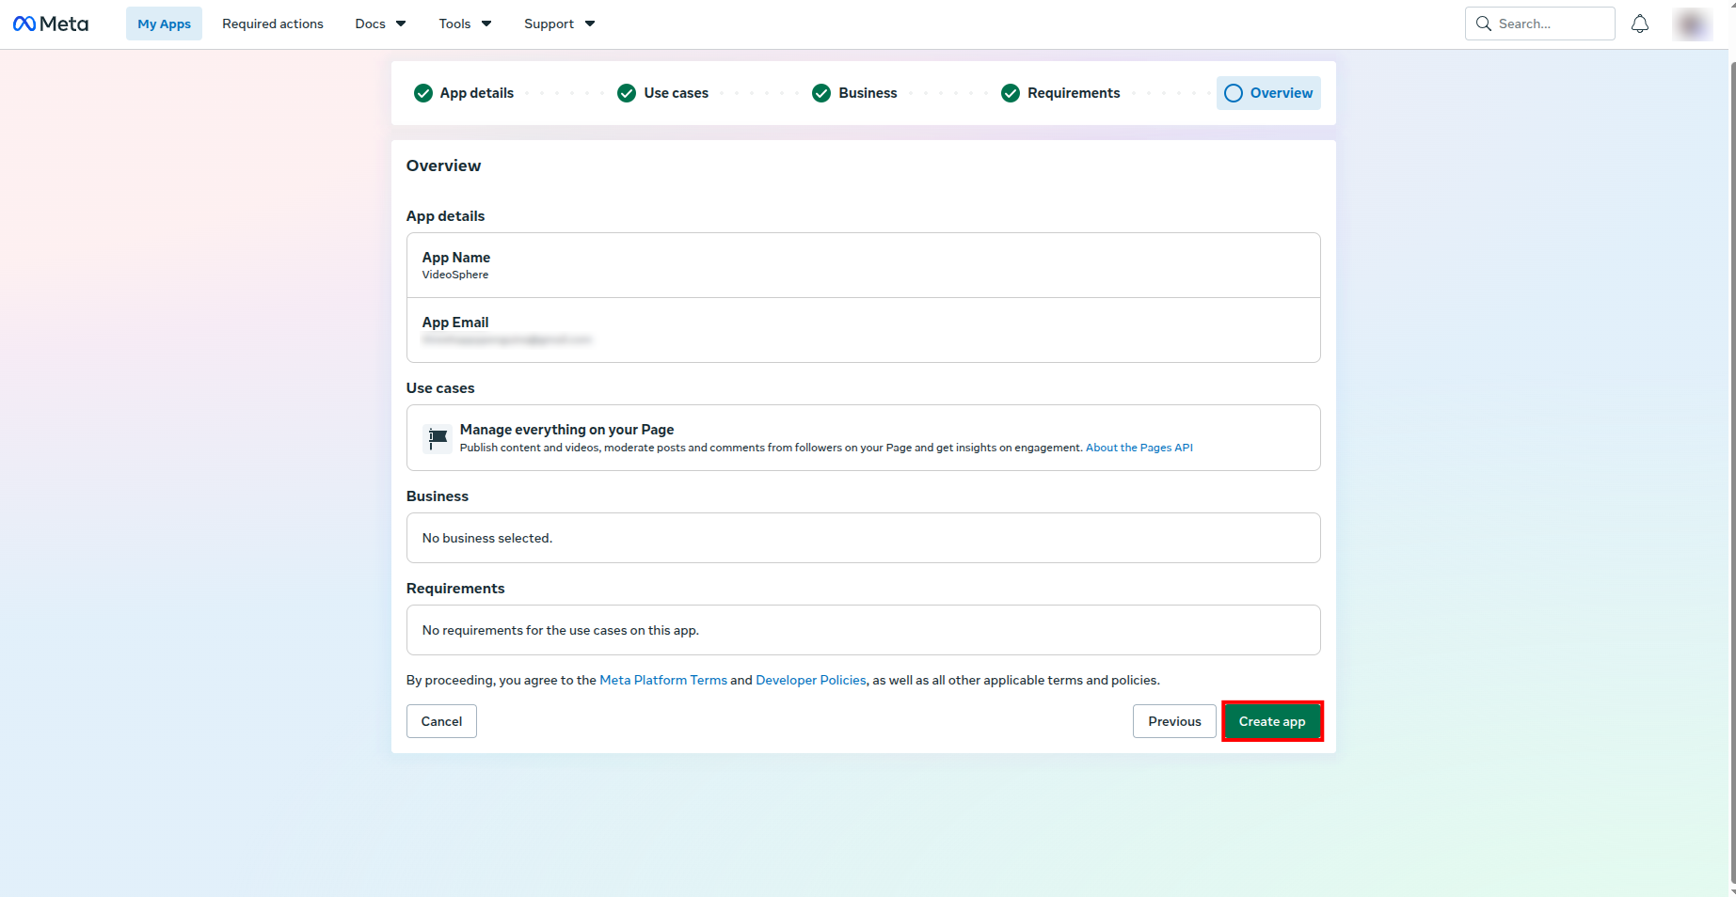
Task: Jump to the App details step
Action: (x=464, y=93)
